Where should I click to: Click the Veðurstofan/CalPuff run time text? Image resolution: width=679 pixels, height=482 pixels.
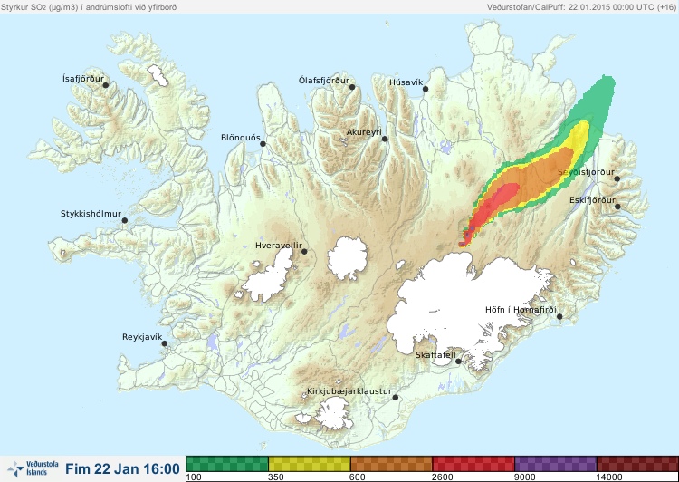click(x=581, y=7)
